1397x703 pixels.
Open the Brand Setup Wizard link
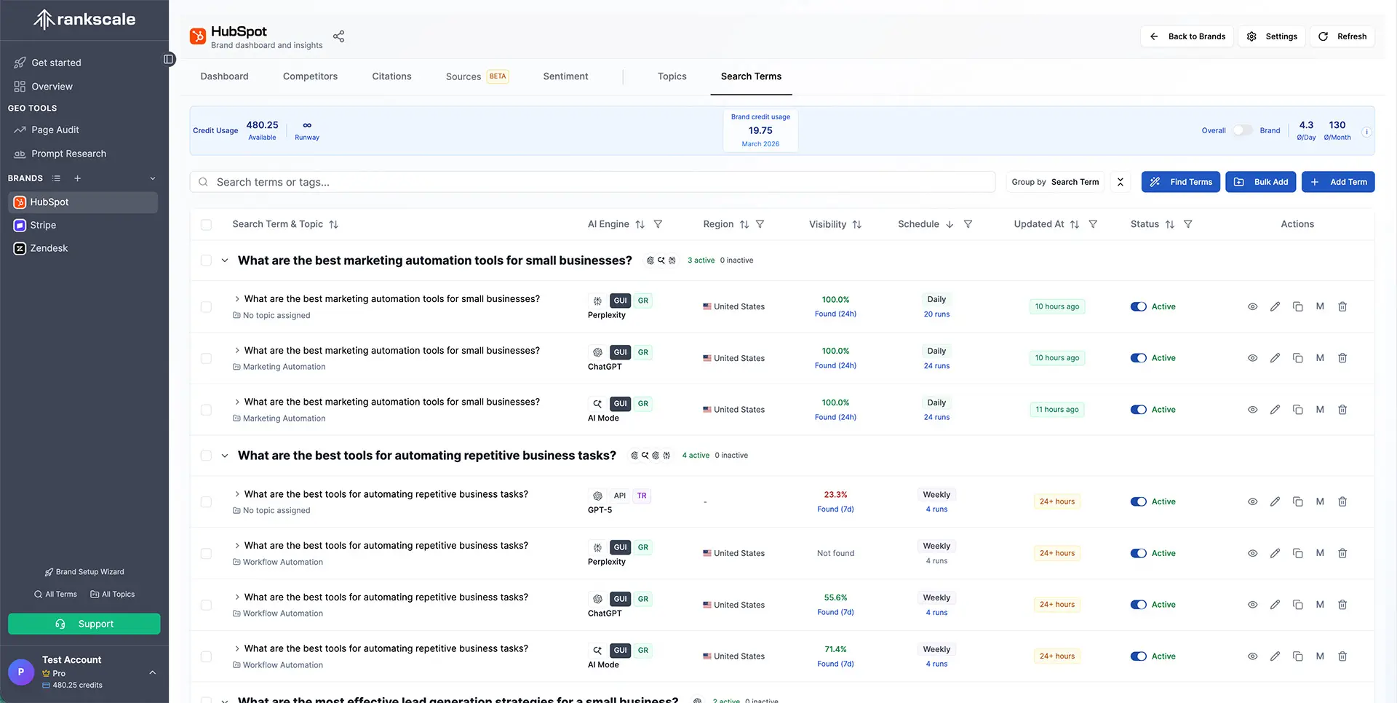click(84, 571)
